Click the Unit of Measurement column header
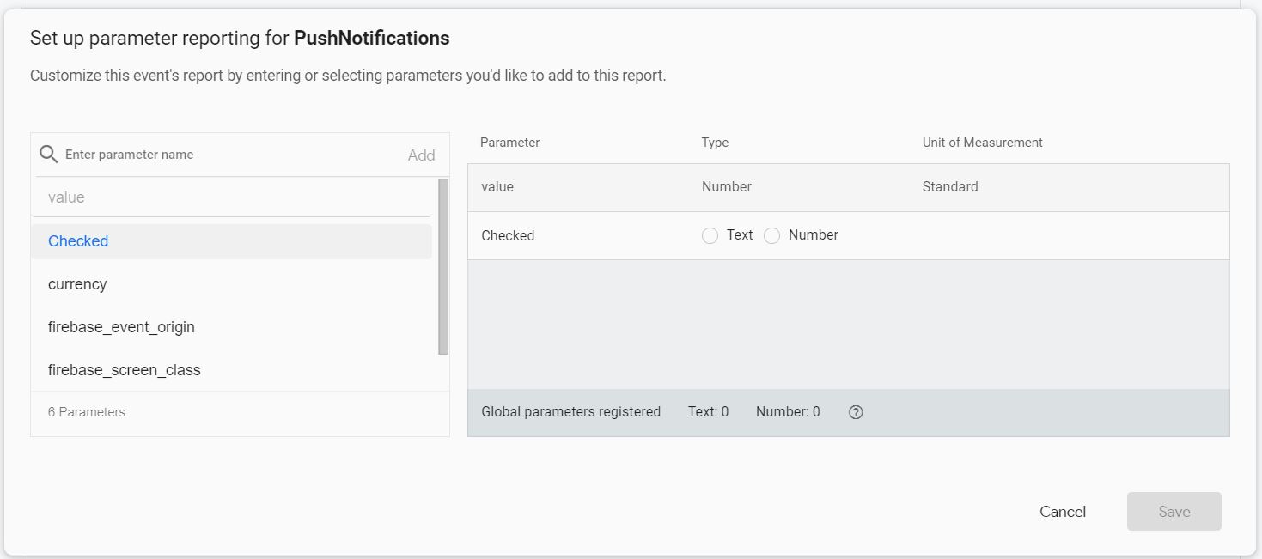Viewport: 1262px width, 559px height. point(982,143)
